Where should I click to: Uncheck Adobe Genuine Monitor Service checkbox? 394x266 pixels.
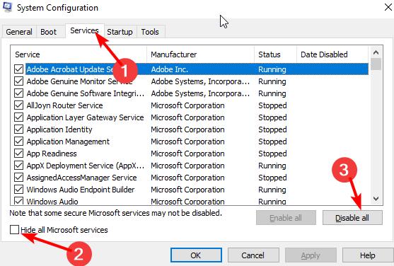(18, 81)
